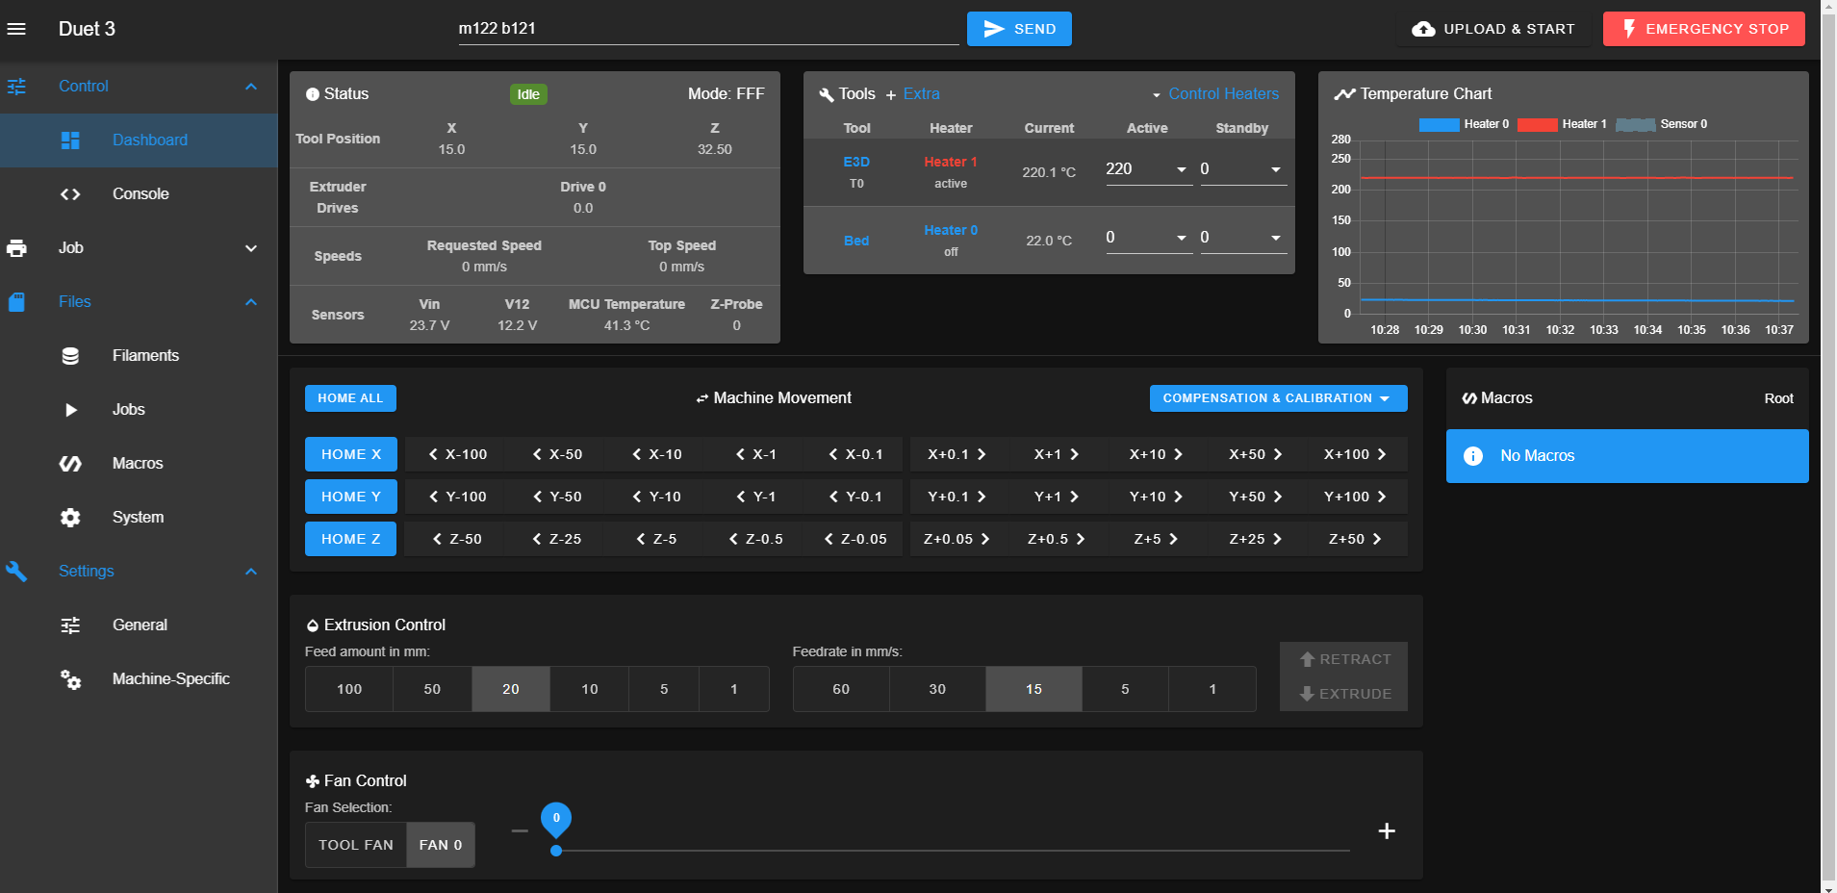Expand the Job section chevron
This screenshot has width=1837, height=893.
pos(251,248)
